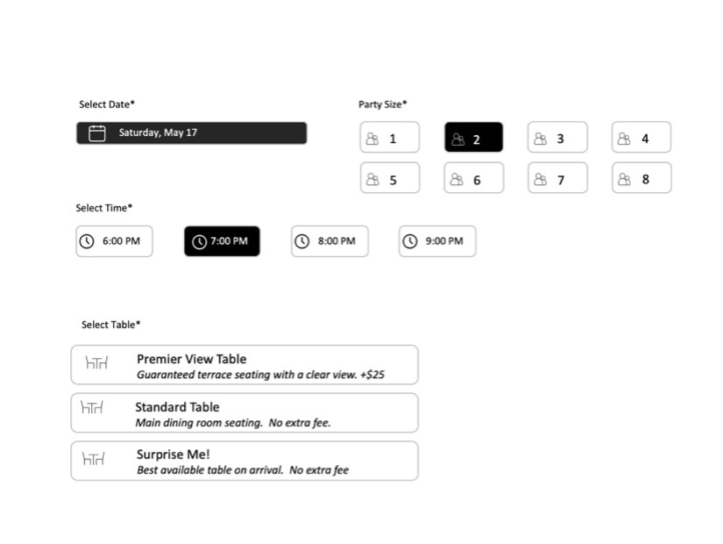The image size is (723, 544).
Task: Select party size 4
Action: (x=641, y=137)
